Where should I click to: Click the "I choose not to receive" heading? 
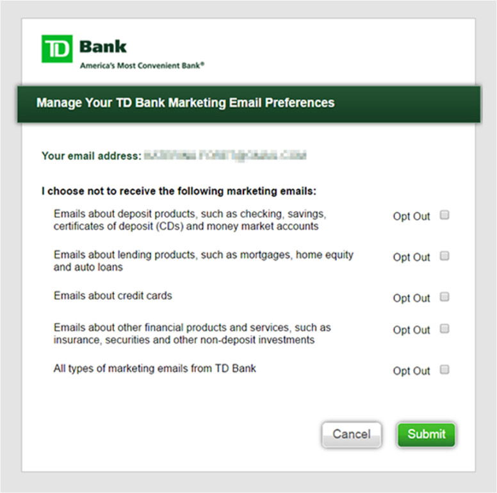tap(179, 191)
